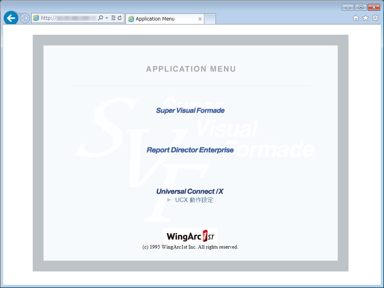This screenshot has width=384, height=288.
Task: Open the browser Home page icon
Action: pos(356,18)
